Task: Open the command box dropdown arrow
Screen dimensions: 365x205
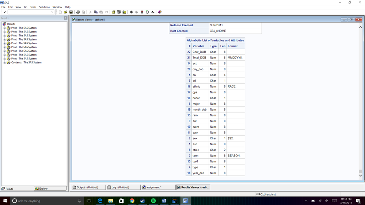Action: (x=52, y=12)
